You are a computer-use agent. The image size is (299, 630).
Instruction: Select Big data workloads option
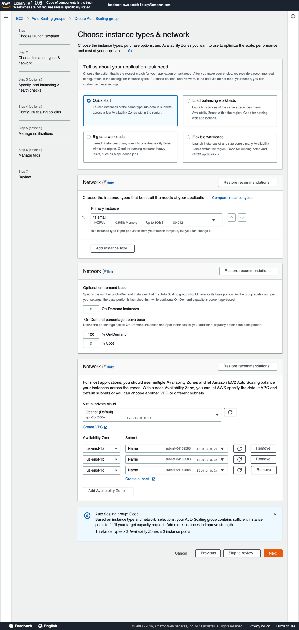[130, 147]
